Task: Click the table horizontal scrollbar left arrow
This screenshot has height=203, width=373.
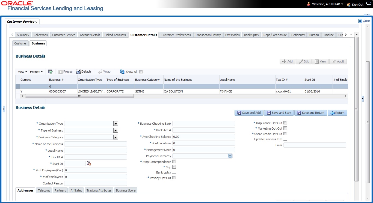Action: tap(22, 96)
